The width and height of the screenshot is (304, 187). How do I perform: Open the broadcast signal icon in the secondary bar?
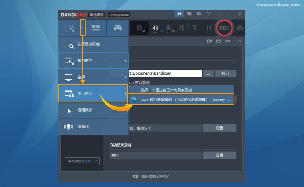click(x=227, y=41)
